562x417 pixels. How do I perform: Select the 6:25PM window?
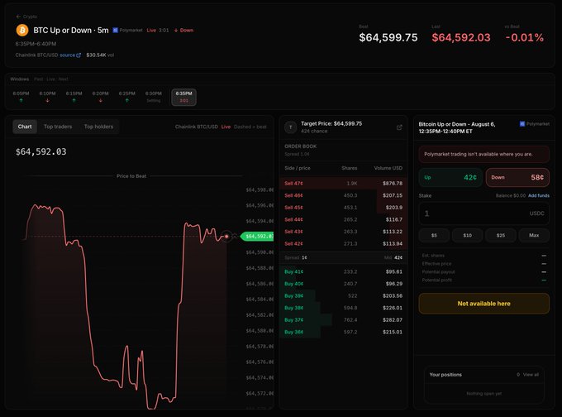pyautogui.click(x=127, y=97)
